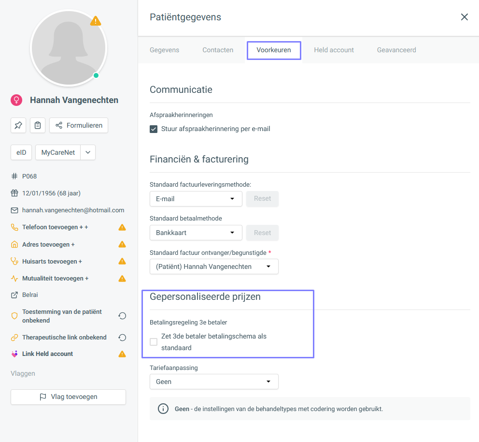The width and height of the screenshot is (479, 442).
Task: Click the warning icon next to Telefoon toevoegen
Action: [x=122, y=227]
